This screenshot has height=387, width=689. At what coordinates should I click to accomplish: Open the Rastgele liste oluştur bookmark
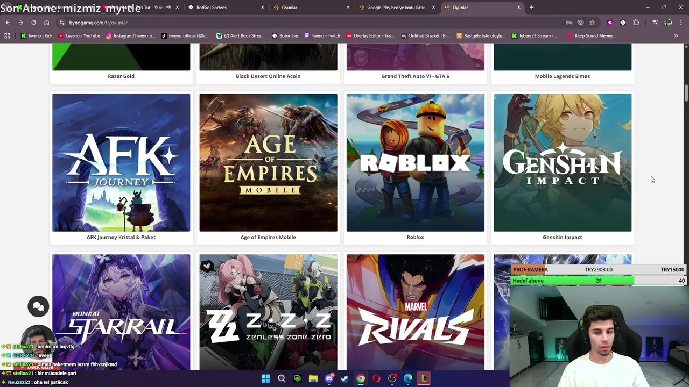[481, 35]
